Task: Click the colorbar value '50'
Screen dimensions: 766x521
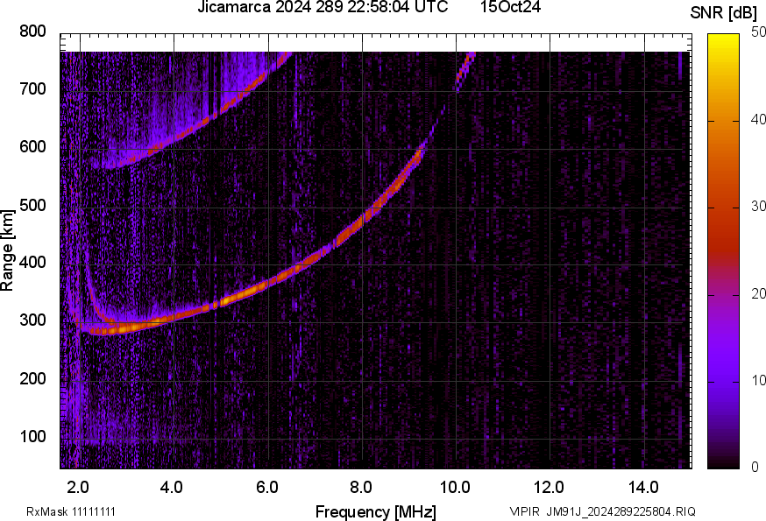Action: [758, 32]
